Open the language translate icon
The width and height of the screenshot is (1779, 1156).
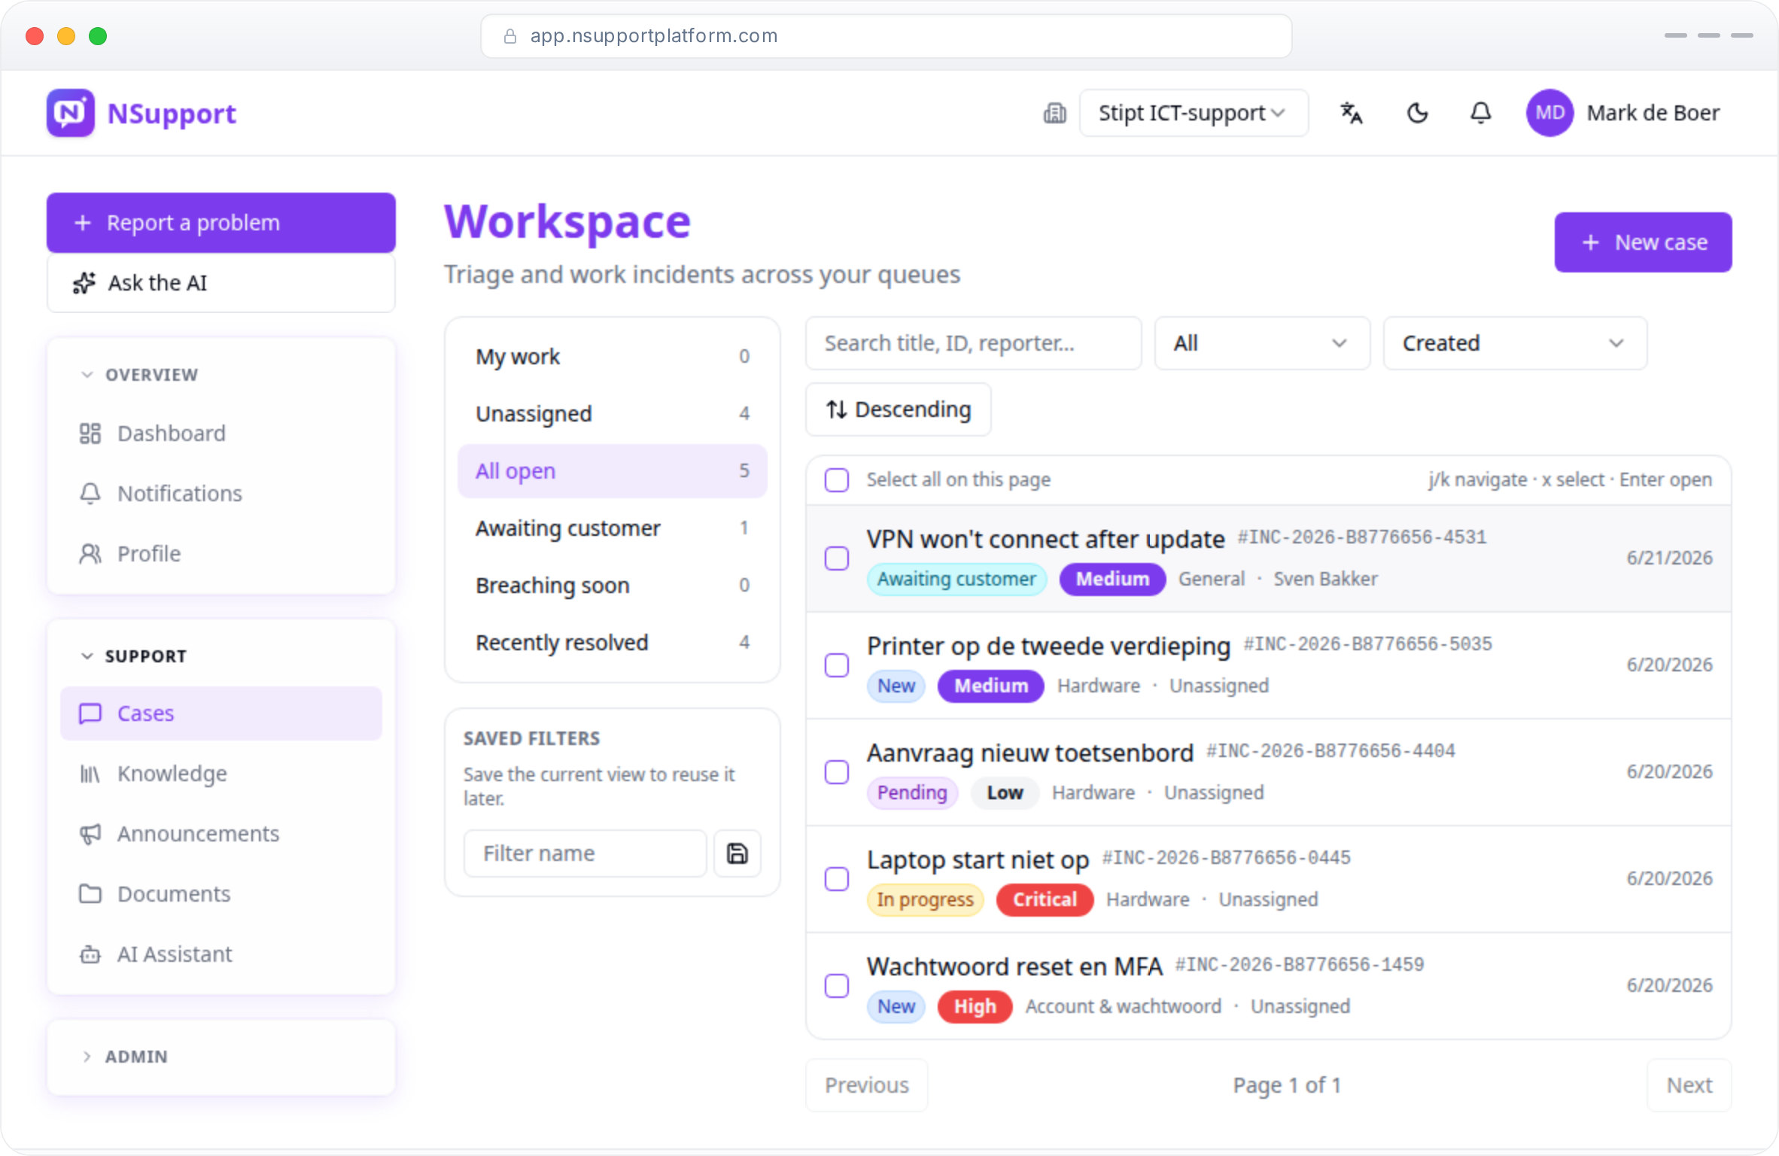click(1352, 113)
